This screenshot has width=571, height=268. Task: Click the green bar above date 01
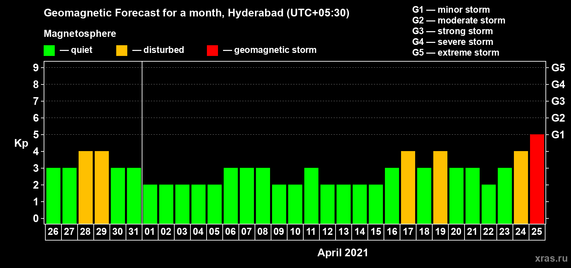tap(150, 204)
